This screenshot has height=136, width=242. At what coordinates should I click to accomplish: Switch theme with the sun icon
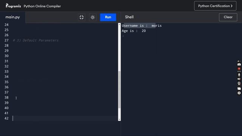93,17
